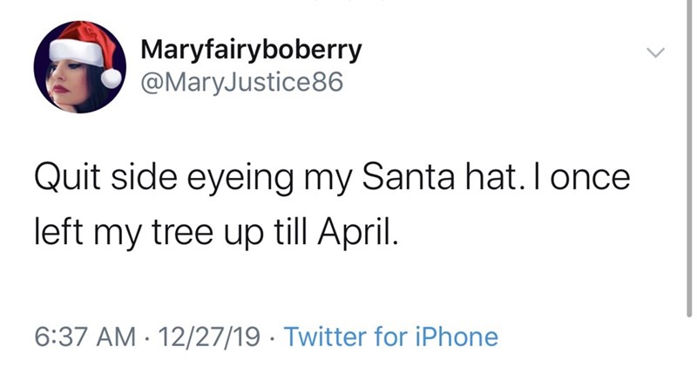
Task: Click the word "Twitter" in source label
Action: (324, 336)
